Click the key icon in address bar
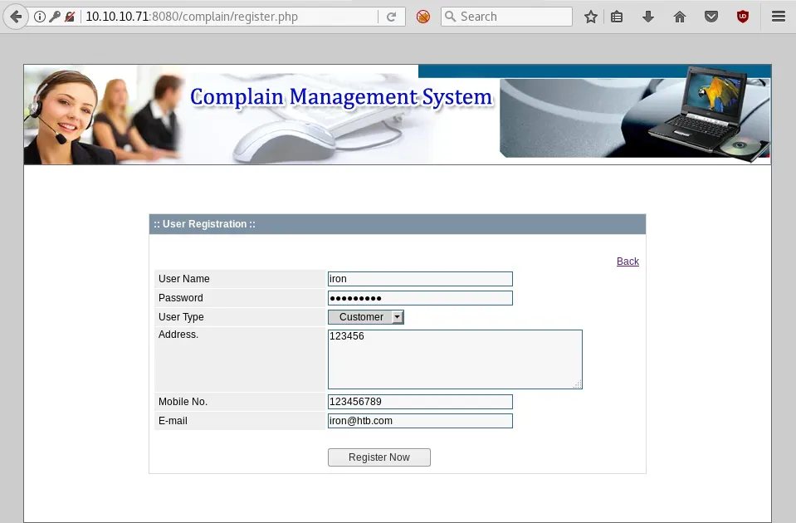The height and width of the screenshot is (523, 796). (55, 17)
